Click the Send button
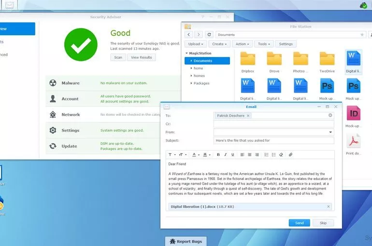 300,223
